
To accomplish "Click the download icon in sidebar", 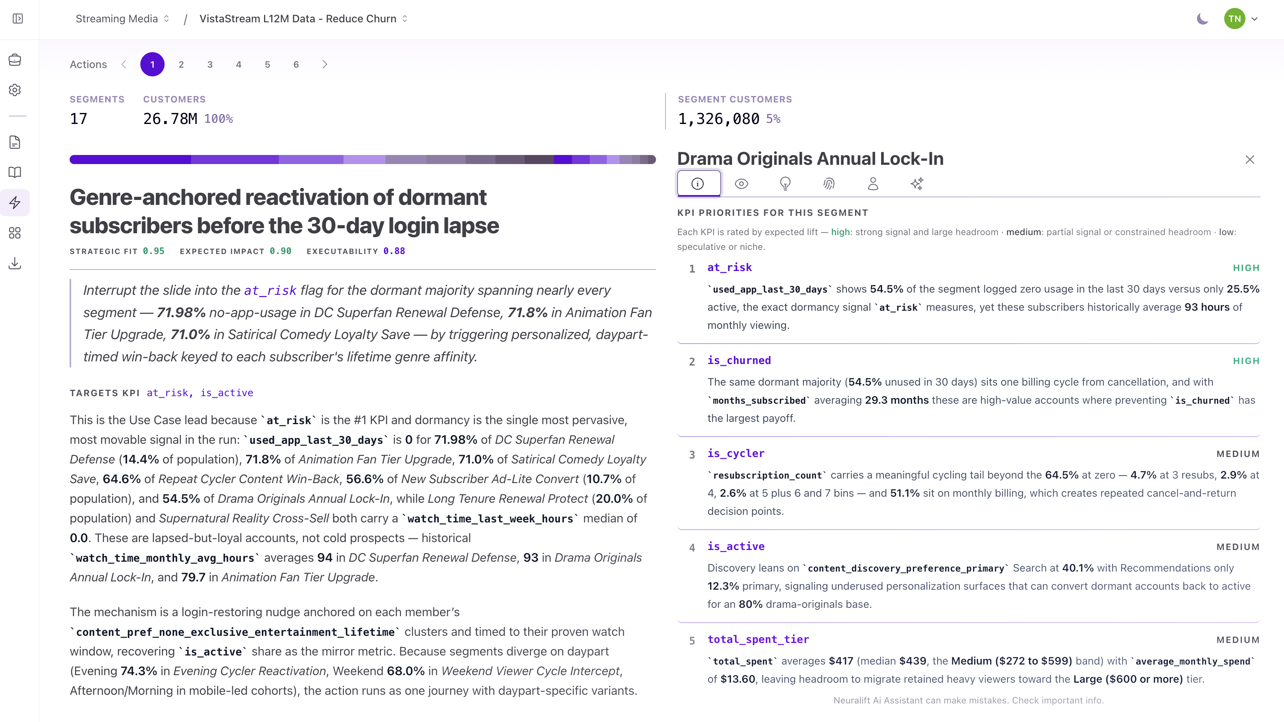I will 15,263.
